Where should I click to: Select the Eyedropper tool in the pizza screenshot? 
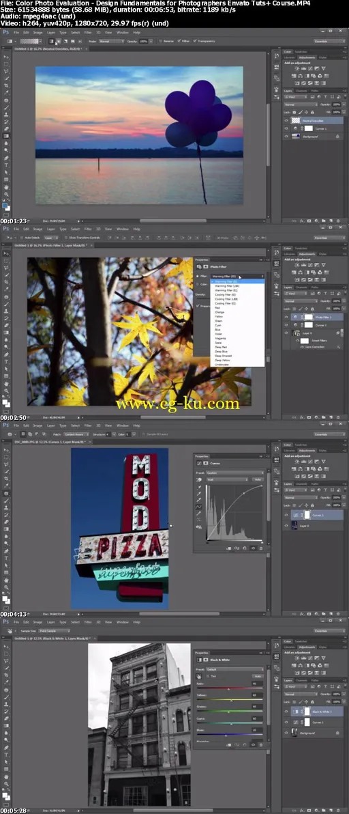pos(6,486)
